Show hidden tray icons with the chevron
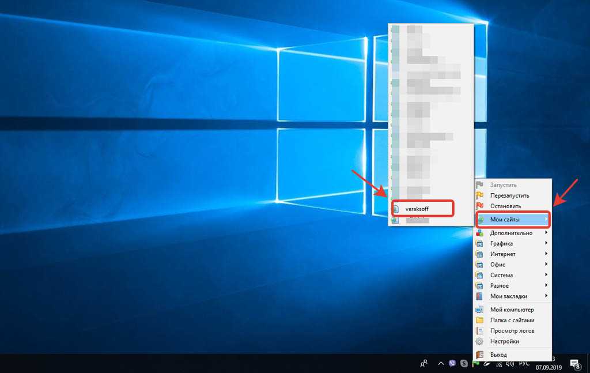590x373 pixels. pyautogui.click(x=441, y=364)
